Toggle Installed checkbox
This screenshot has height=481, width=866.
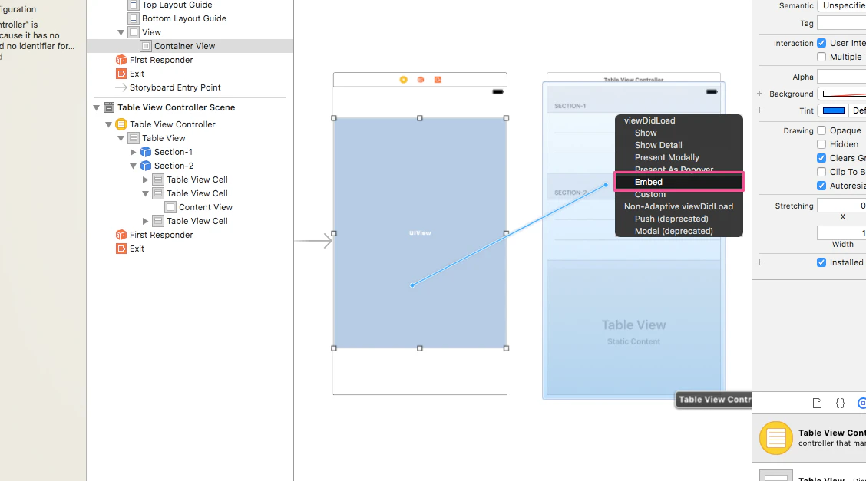821,262
